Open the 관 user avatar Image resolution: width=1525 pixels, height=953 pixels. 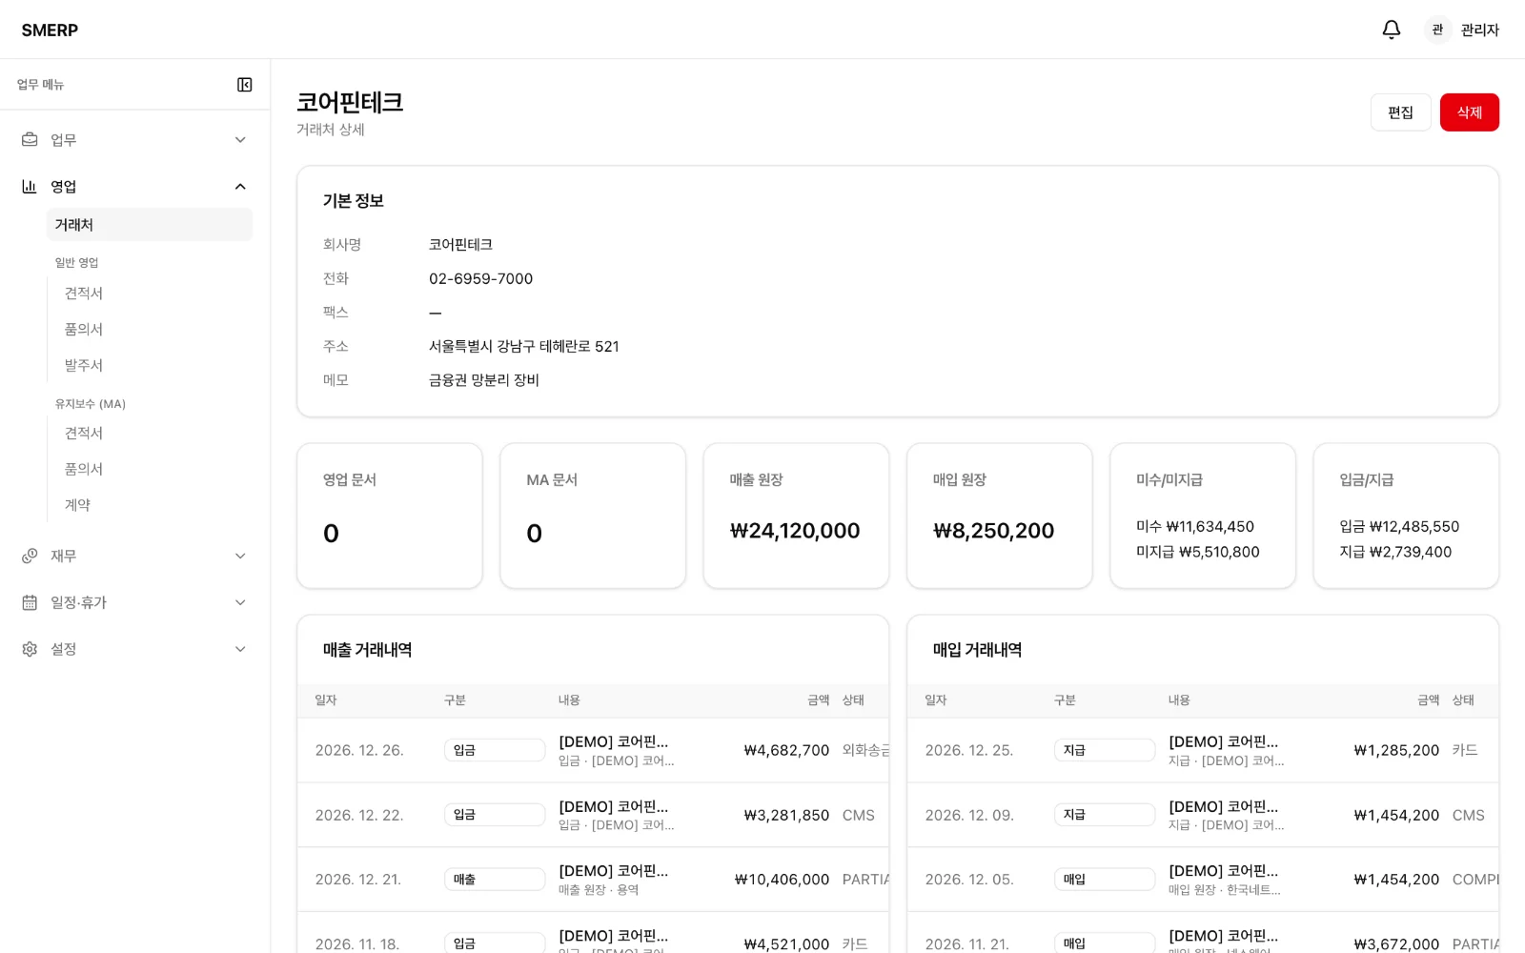pyautogui.click(x=1437, y=30)
